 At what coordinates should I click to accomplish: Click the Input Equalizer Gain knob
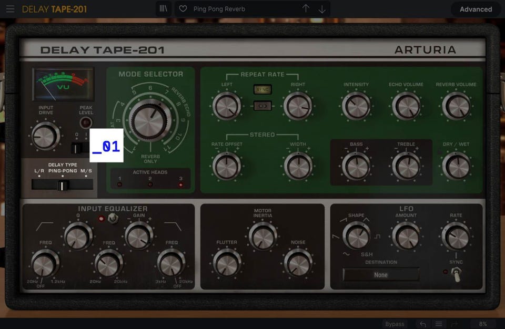click(139, 236)
